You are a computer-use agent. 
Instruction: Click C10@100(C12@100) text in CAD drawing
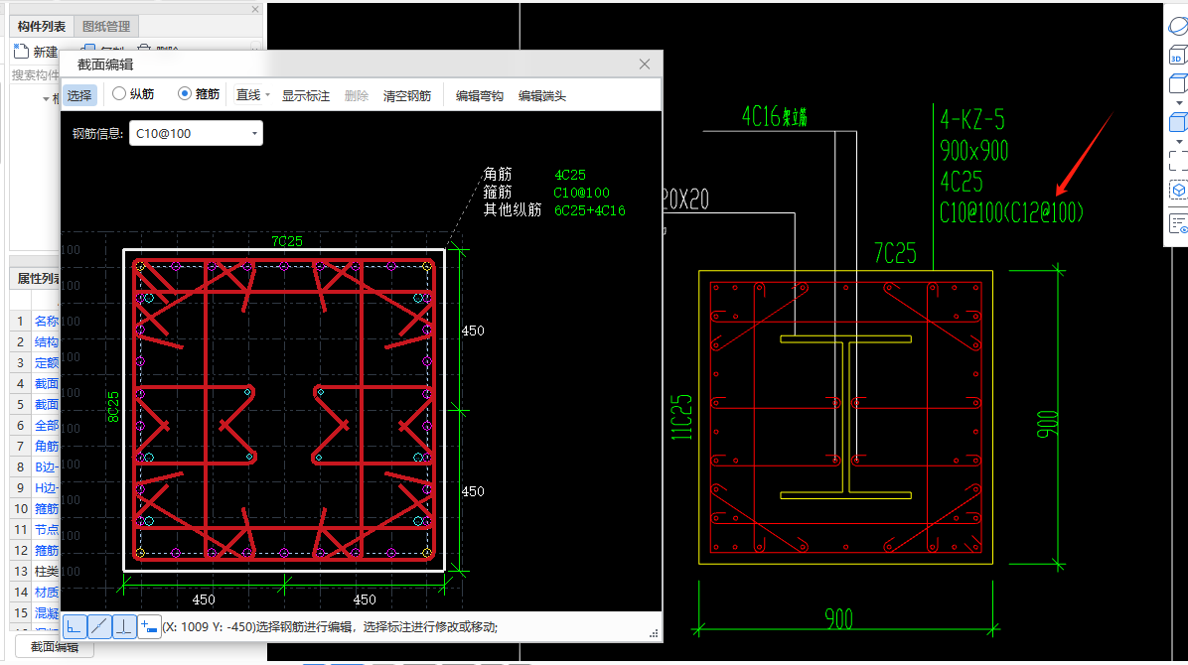pyautogui.click(x=1011, y=212)
